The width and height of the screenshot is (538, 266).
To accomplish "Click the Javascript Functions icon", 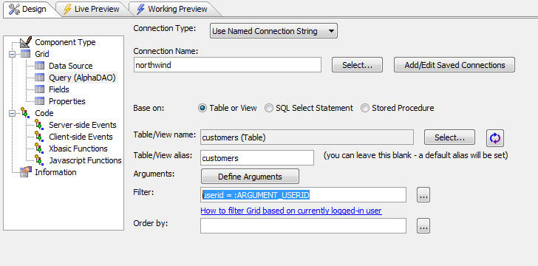I will [x=38, y=160].
